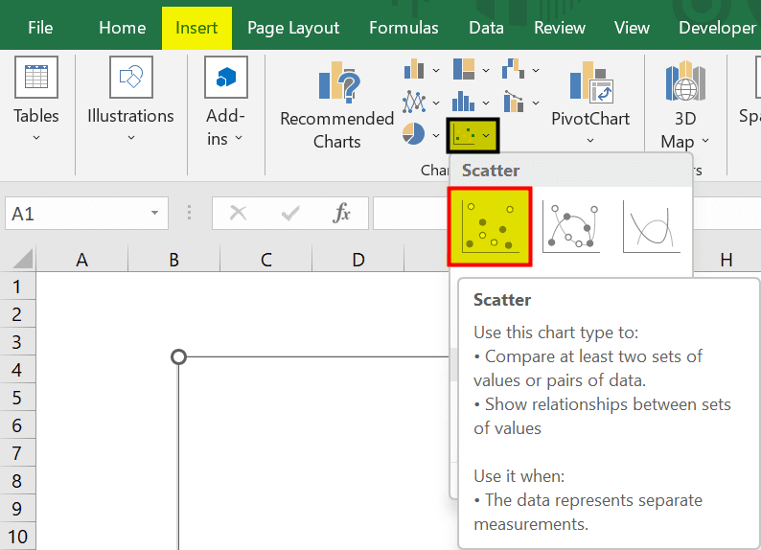Open the File tab
This screenshot has width=761, height=550.
tap(40, 28)
